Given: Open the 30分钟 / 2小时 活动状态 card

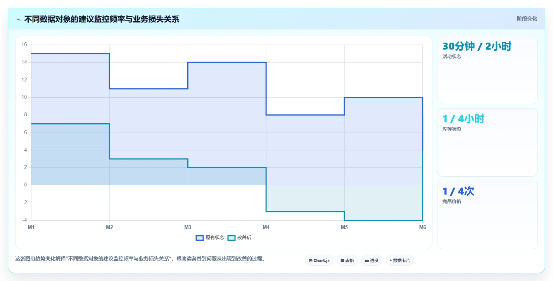Looking at the screenshot, I should (487, 70).
